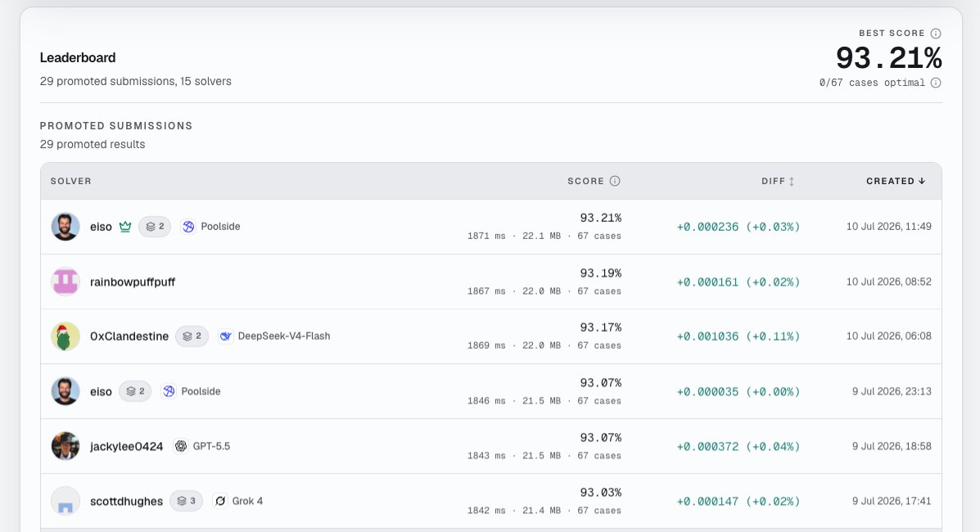980x532 pixels.
Task: Click the OpenAI logo beside GPT-5.5
Action: pos(181,446)
